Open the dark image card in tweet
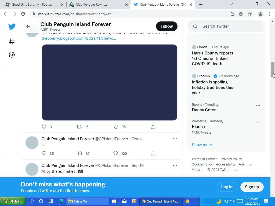Viewport: 275px width, 206px height. [x=110, y=82]
